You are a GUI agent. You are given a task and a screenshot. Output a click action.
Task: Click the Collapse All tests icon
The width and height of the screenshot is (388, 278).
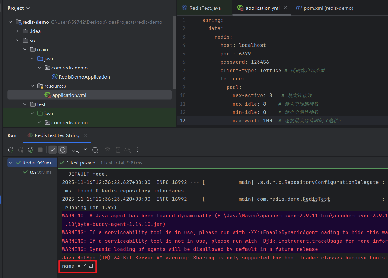(85, 150)
